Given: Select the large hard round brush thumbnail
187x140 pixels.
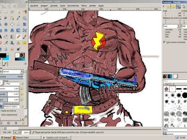Looking at the screenshot, I should pyautogui.click(x=185, y=95).
